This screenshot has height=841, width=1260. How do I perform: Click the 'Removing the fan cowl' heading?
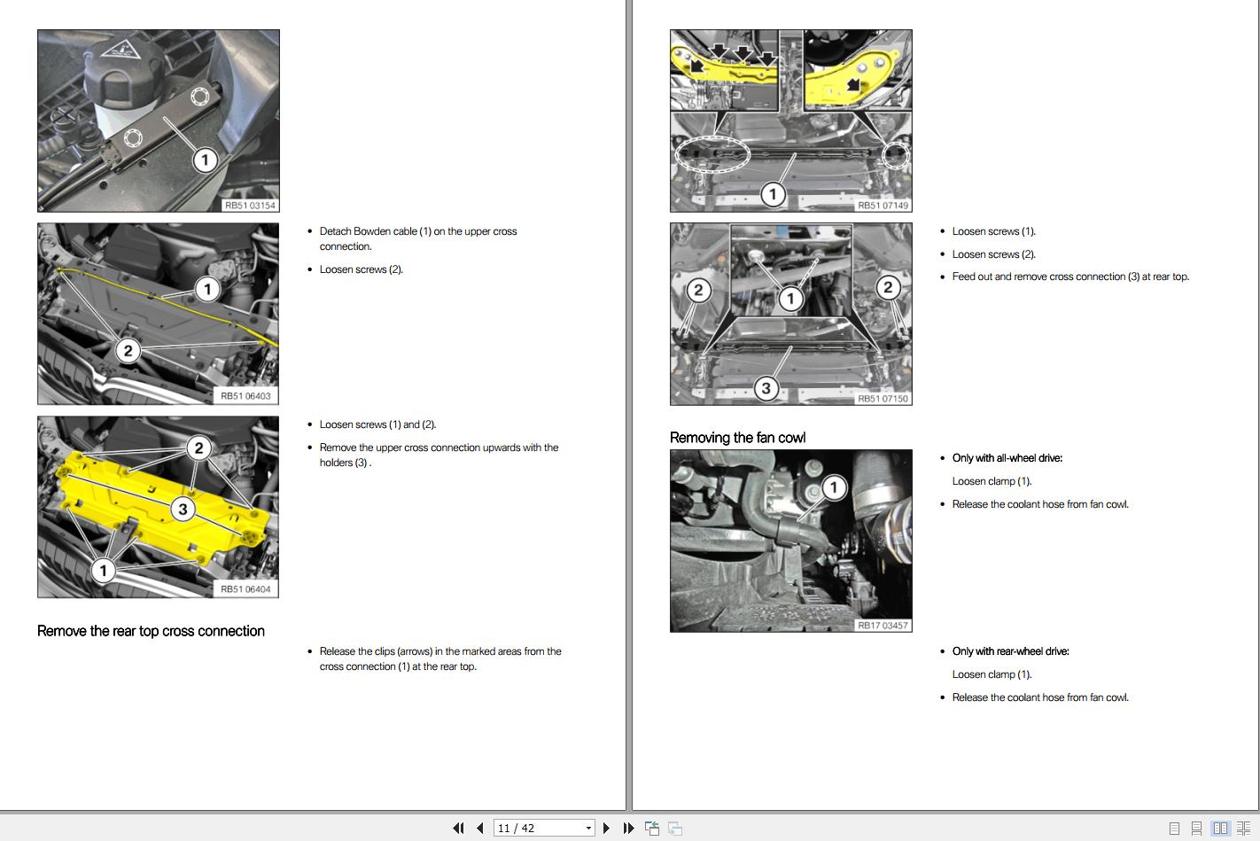[x=737, y=438]
